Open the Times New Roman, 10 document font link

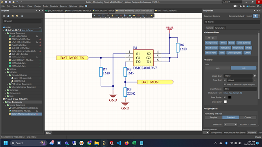233,93
